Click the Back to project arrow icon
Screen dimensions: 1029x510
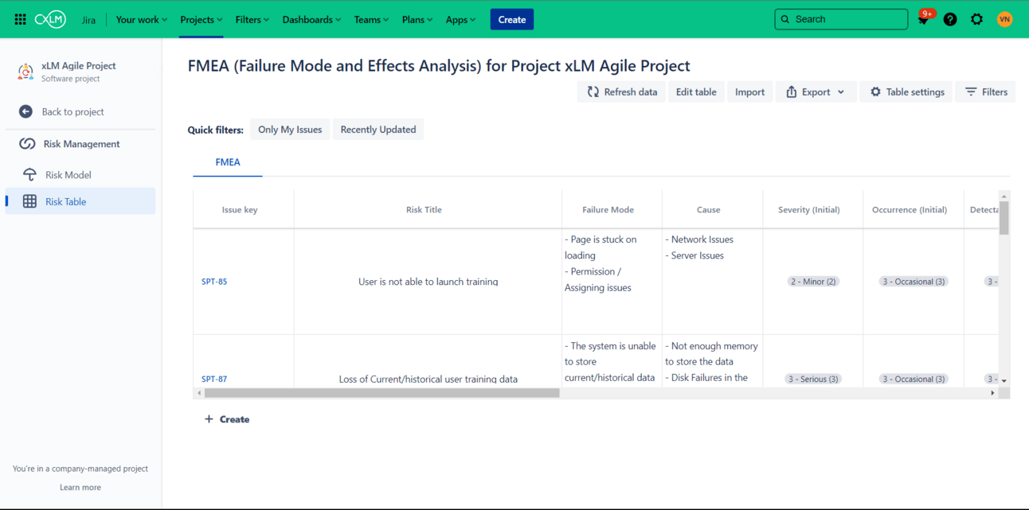[x=25, y=112]
